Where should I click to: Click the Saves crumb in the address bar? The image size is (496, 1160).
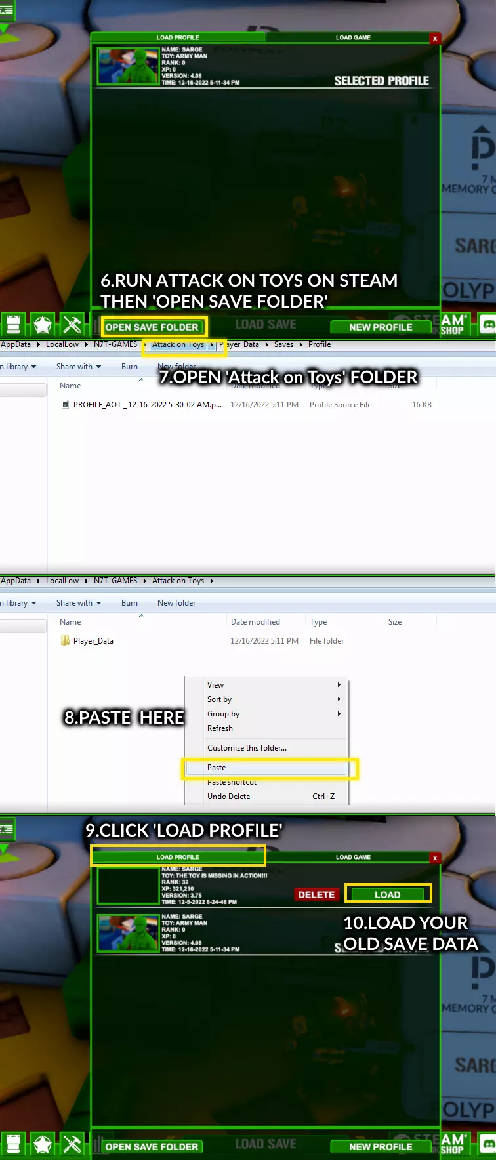[283, 344]
